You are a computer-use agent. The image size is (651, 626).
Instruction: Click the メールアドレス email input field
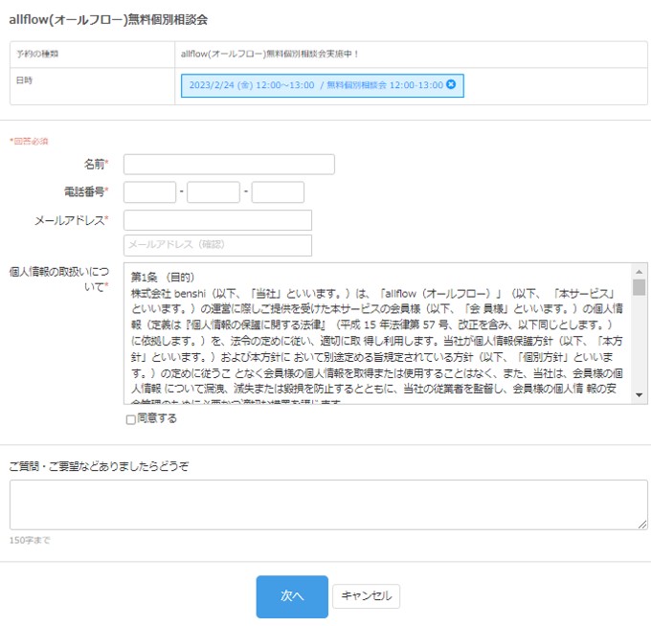click(217, 220)
